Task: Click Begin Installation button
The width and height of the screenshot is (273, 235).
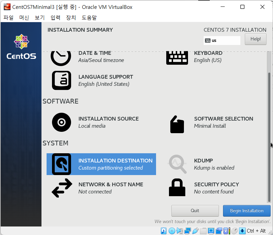Action: click(247, 210)
